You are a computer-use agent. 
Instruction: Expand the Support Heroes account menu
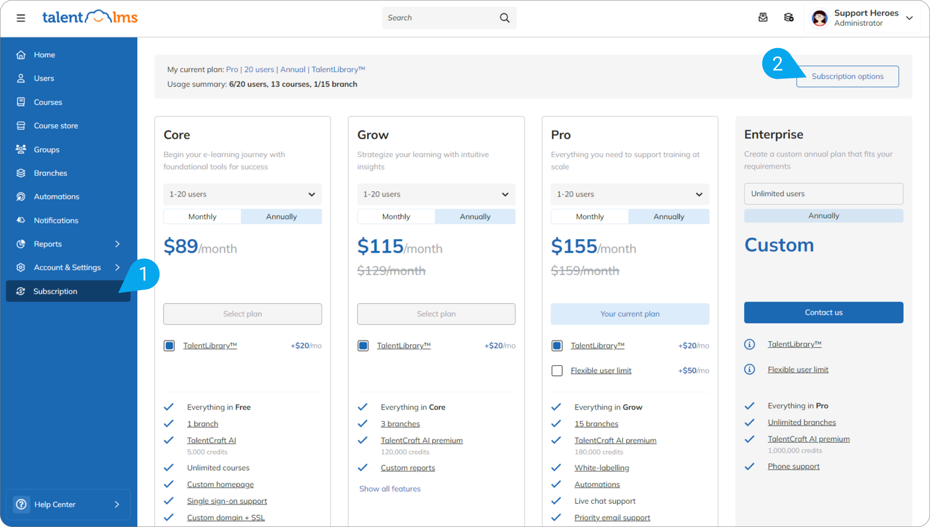(909, 18)
